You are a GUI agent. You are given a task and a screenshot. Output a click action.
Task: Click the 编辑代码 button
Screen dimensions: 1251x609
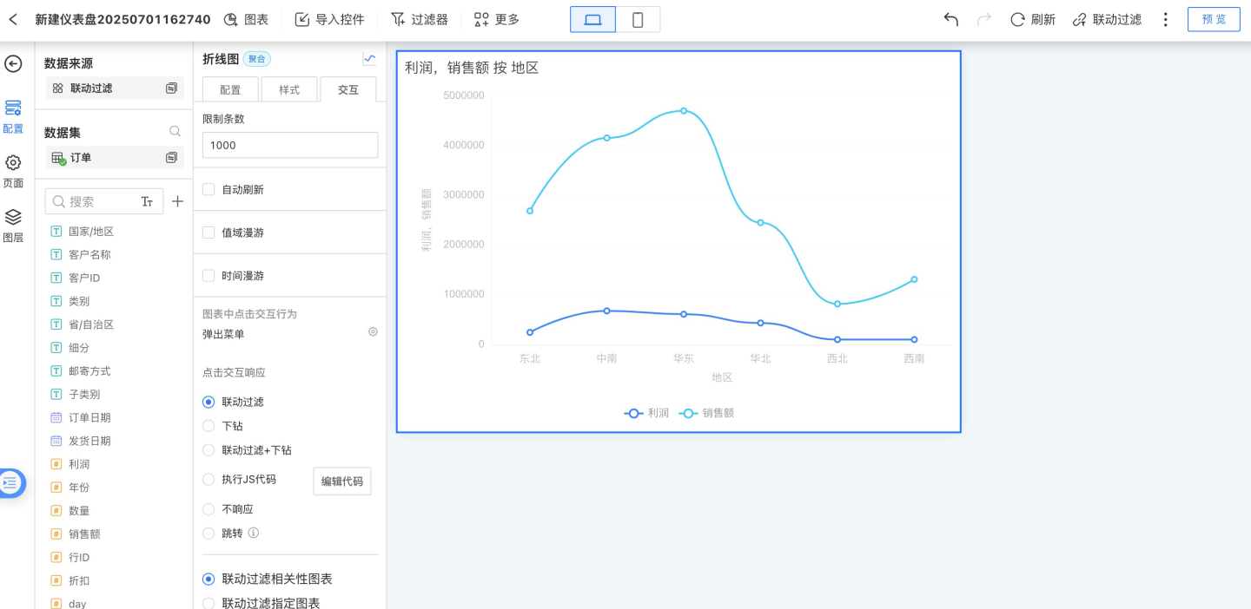point(341,481)
